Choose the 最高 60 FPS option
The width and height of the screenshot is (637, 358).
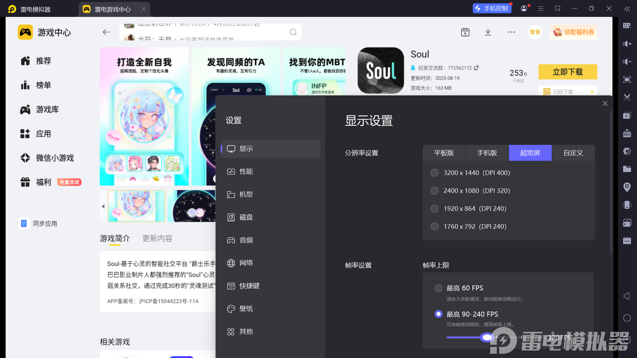click(439, 288)
